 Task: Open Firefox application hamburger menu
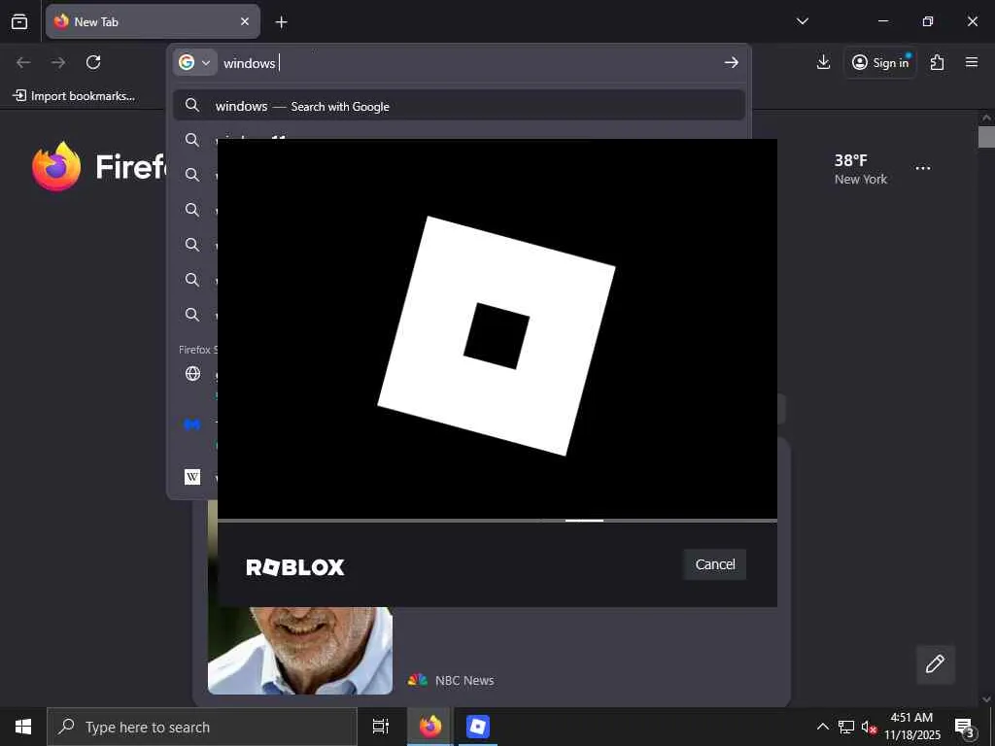(x=972, y=62)
